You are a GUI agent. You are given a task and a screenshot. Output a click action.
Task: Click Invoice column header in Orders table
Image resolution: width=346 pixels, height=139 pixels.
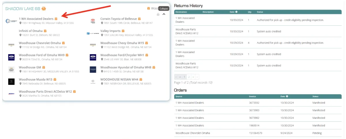pos(253,96)
